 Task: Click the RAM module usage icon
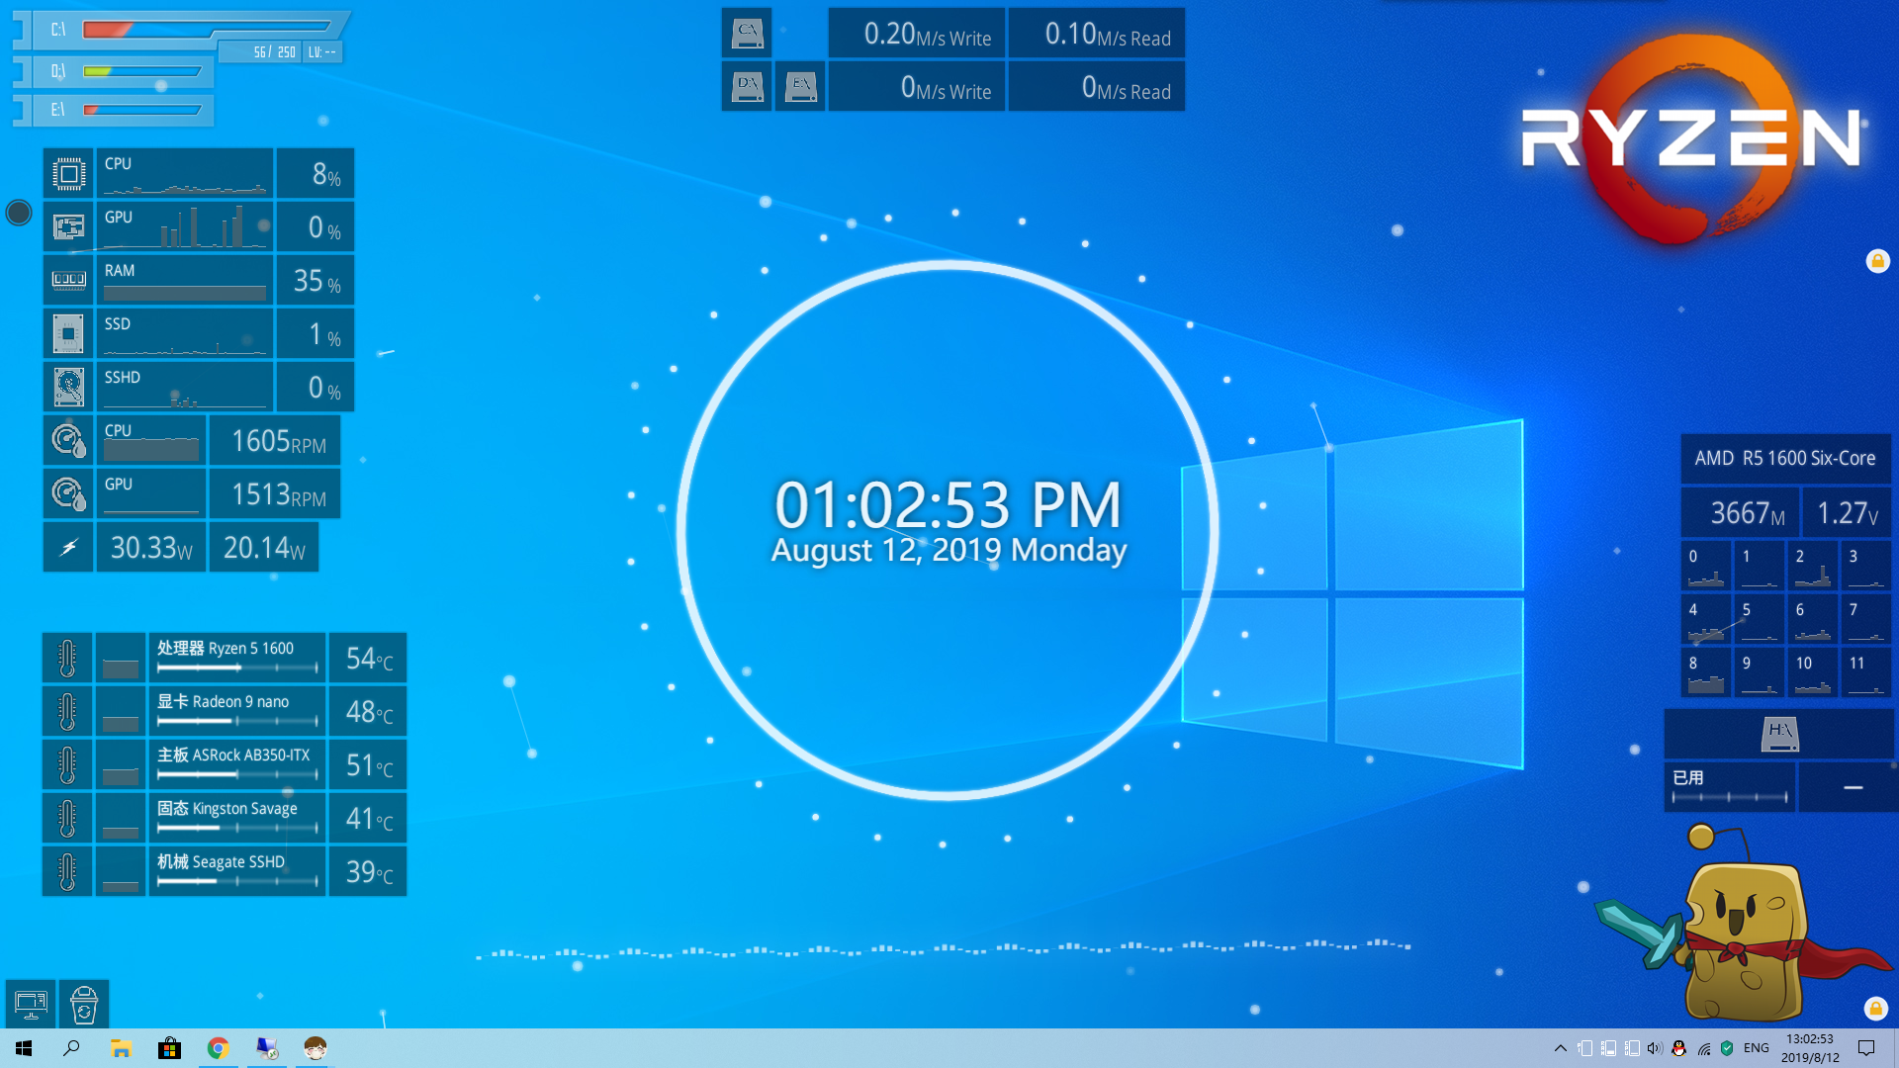point(68,281)
